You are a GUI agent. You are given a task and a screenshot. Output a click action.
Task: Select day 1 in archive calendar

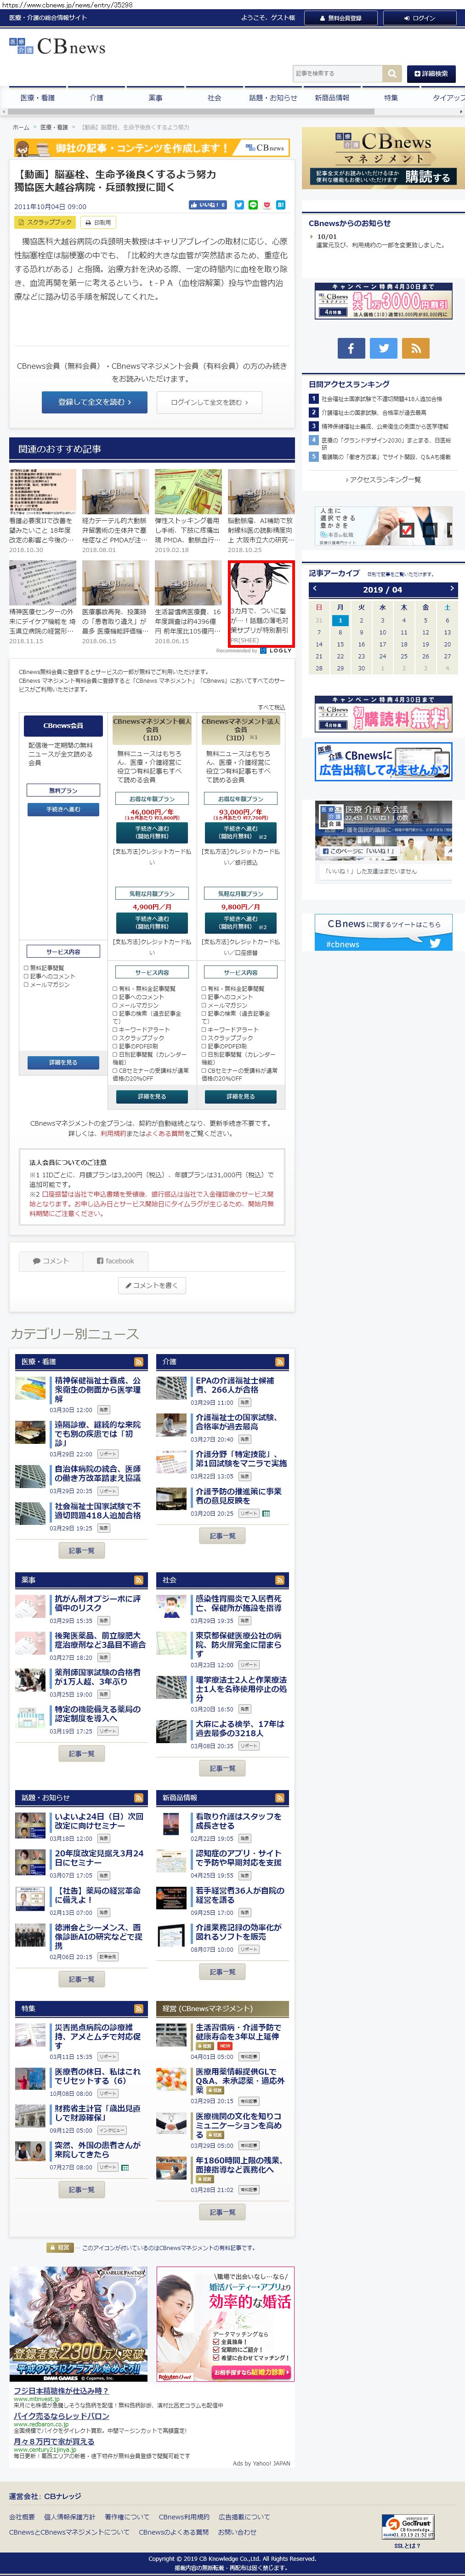pyautogui.click(x=340, y=620)
